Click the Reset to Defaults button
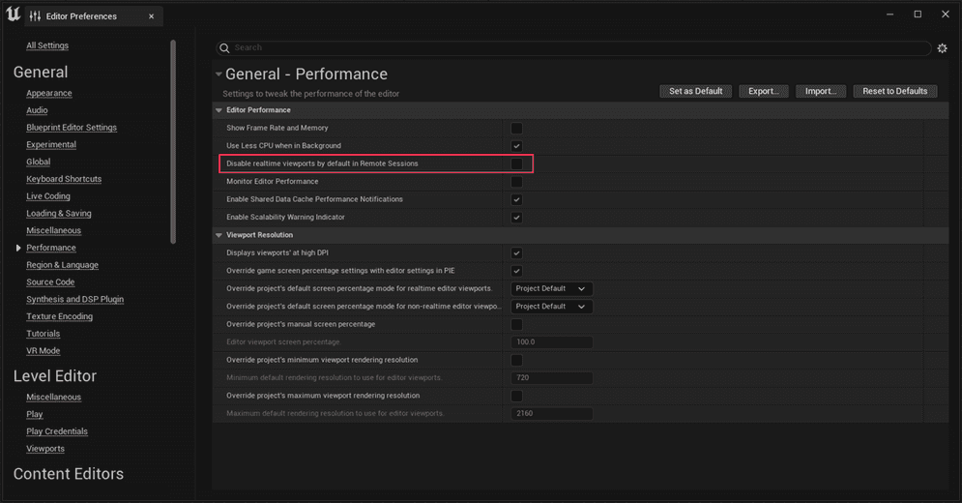 (x=894, y=91)
